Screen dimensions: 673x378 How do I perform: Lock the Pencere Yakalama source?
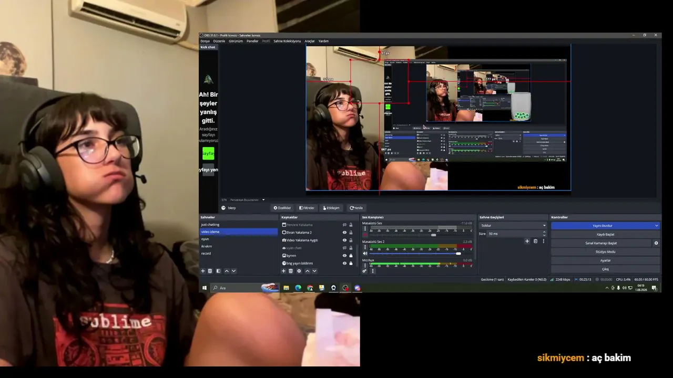pos(351,225)
